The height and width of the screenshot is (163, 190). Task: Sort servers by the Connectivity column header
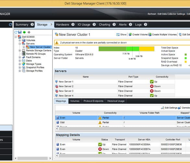pos(162,77)
